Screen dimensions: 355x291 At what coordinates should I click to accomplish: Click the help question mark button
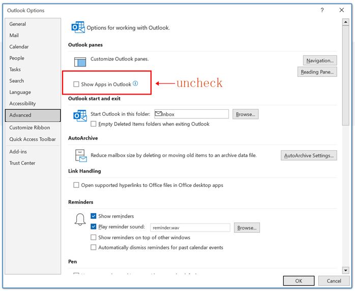[322, 10]
